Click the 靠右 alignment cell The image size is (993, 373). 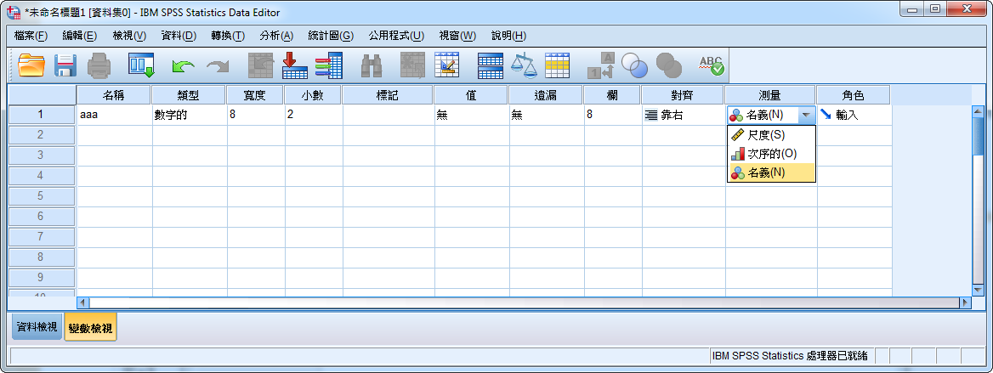point(684,116)
